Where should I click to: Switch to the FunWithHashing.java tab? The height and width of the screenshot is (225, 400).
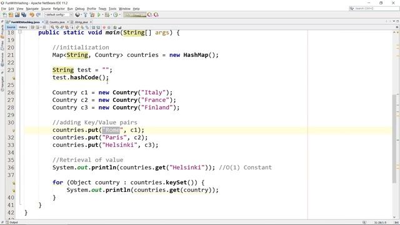25,22
